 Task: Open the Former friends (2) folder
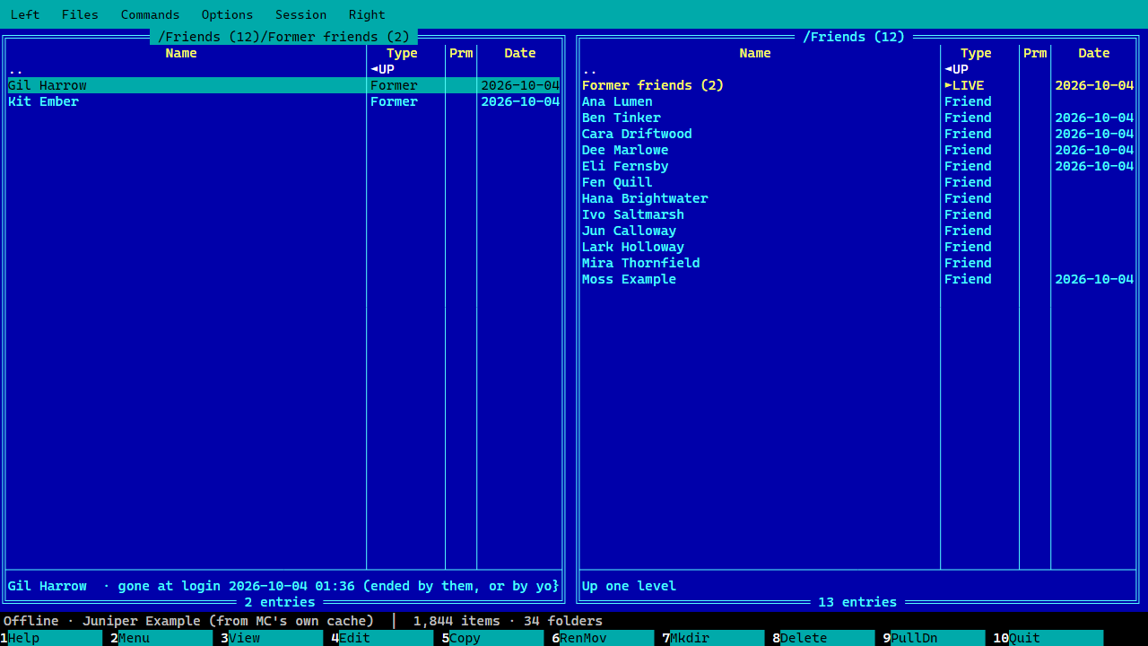tap(857, 85)
